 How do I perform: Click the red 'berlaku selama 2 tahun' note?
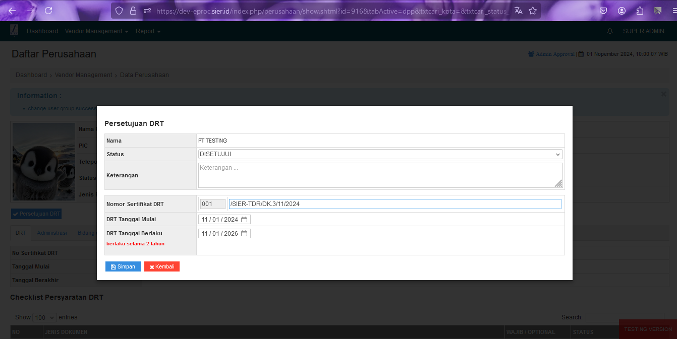coord(135,244)
